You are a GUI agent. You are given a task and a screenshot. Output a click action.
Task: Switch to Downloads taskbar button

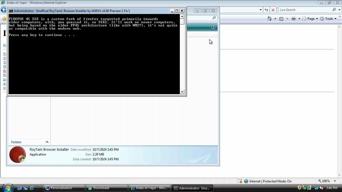[x=107, y=188]
